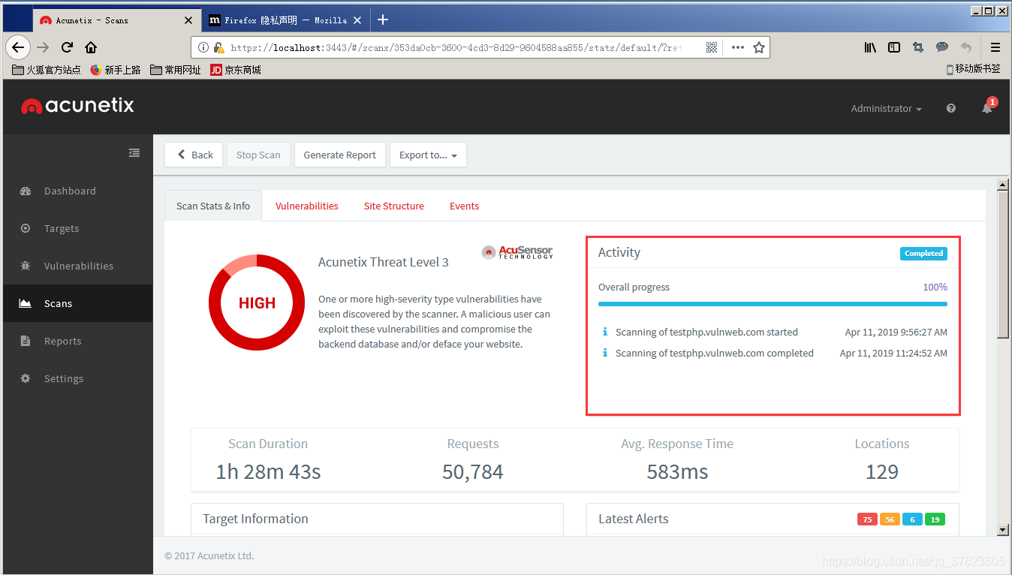This screenshot has height=575, width=1012.
Task: Open Firefox home page icon
Action: coord(91,47)
